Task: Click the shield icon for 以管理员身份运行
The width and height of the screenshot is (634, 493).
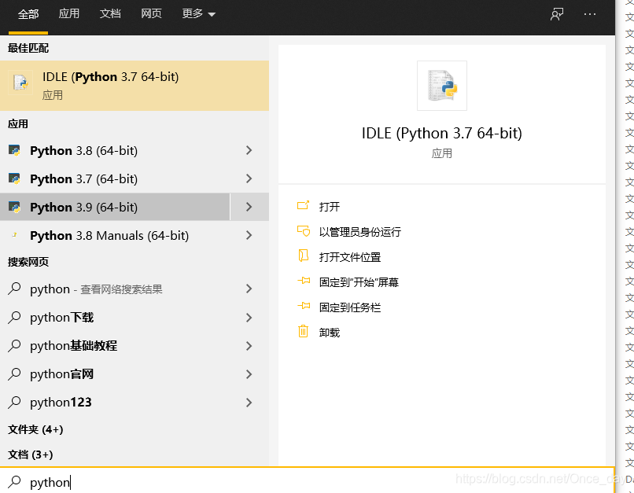Action: [304, 231]
